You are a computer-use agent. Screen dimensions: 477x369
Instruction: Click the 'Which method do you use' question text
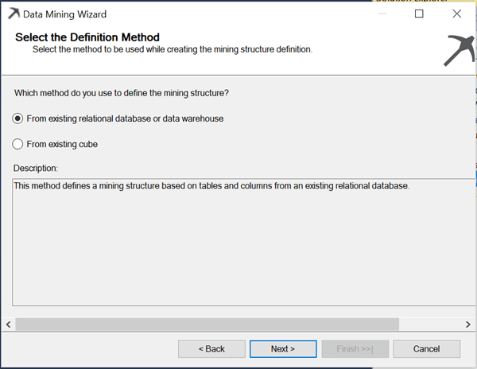tap(122, 93)
